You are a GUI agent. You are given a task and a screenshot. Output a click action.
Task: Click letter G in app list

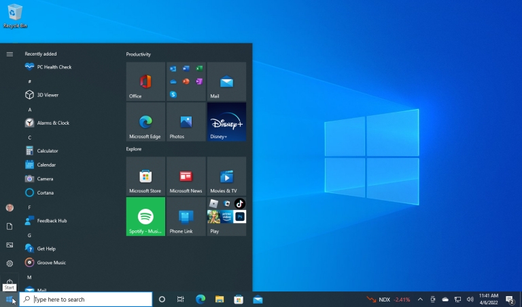tap(30, 235)
